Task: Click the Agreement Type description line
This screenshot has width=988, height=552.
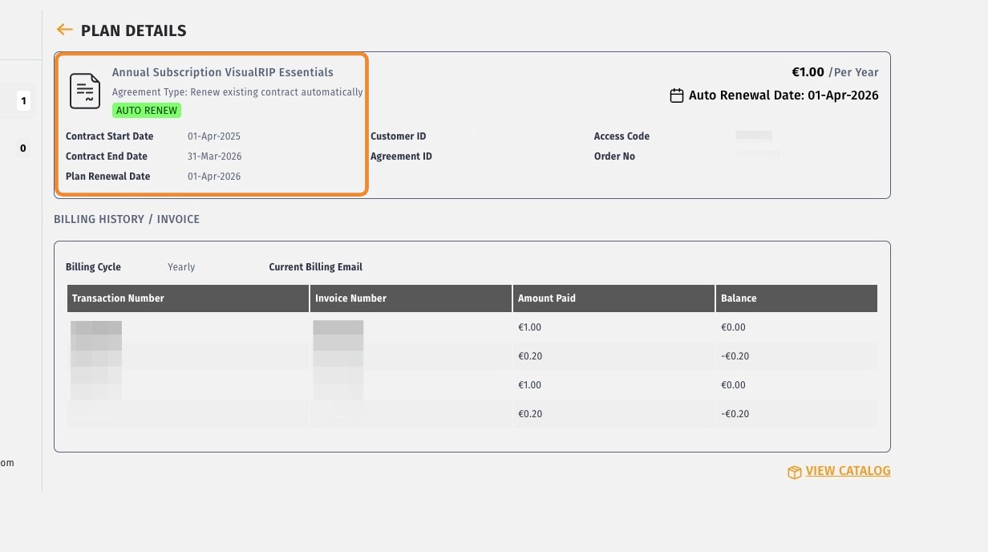Action: pyautogui.click(x=237, y=91)
